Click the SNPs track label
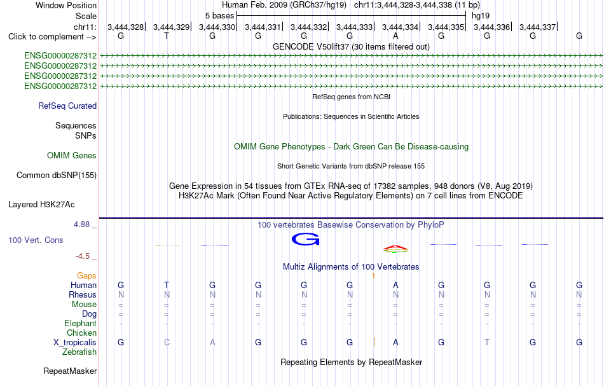 click(86, 135)
